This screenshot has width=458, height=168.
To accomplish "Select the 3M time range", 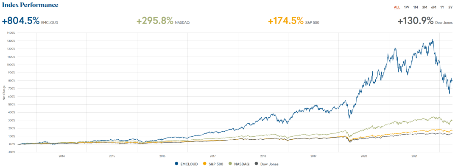I will (424, 7).
